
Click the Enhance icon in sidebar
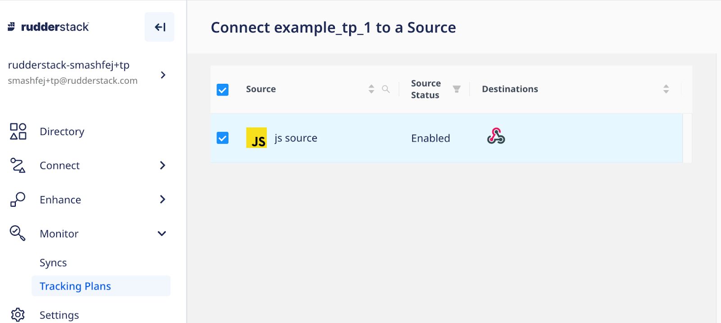[18, 199]
